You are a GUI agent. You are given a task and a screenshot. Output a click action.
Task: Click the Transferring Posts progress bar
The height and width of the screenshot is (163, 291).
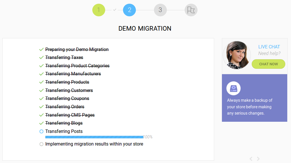(94, 137)
